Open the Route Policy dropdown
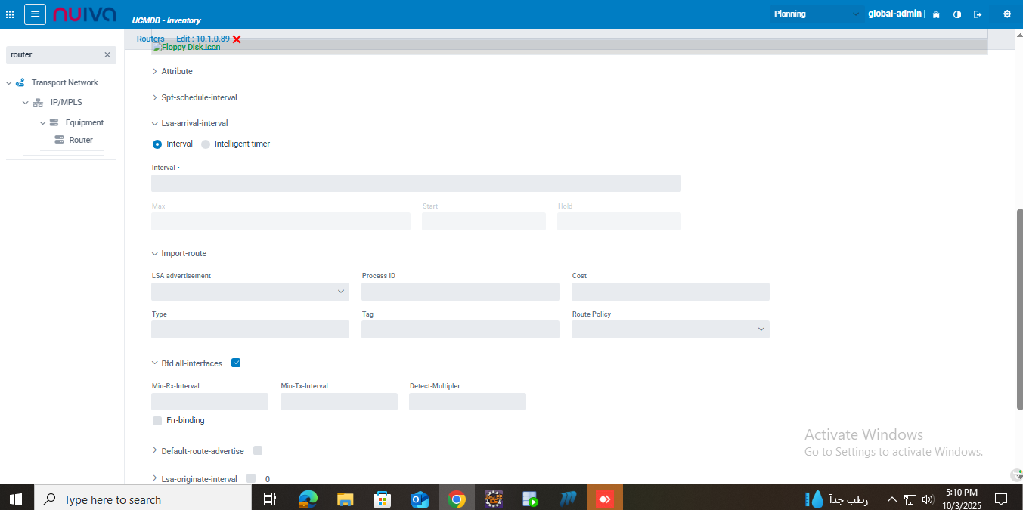This screenshot has height=510, width=1023. point(670,329)
